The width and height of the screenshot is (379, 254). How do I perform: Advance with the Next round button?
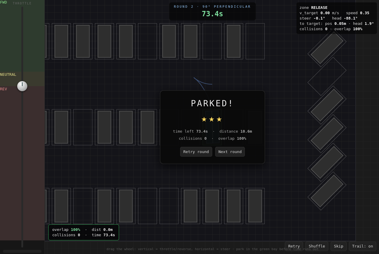click(x=230, y=152)
